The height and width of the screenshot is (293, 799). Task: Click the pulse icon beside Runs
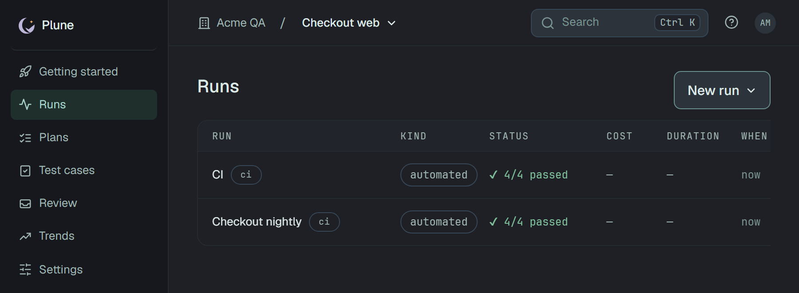pyautogui.click(x=25, y=104)
